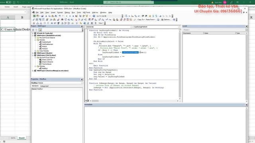Close the Properties - ModRun panel
This screenshot has width=255, height=143.
pos(82,79)
